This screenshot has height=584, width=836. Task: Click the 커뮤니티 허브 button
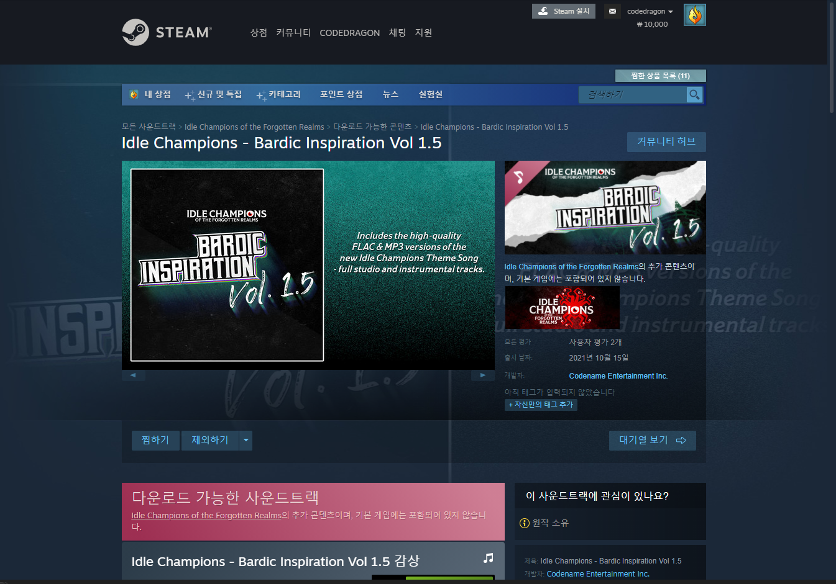click(x=666, y=142)
